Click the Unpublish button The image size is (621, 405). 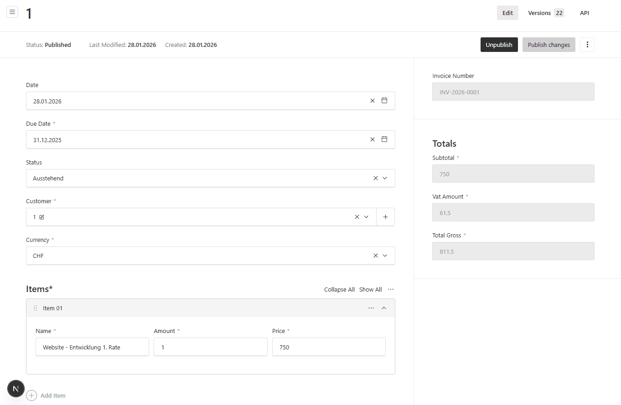point(499,45)
